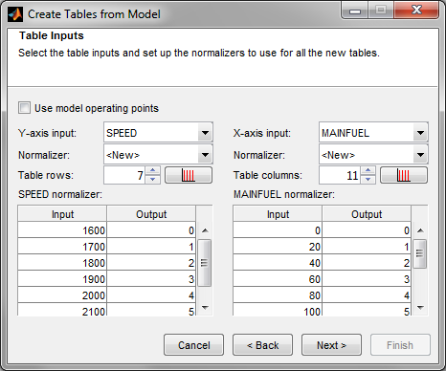
Task: Click the MATLAB logo in the title bar
Action: 15,14
